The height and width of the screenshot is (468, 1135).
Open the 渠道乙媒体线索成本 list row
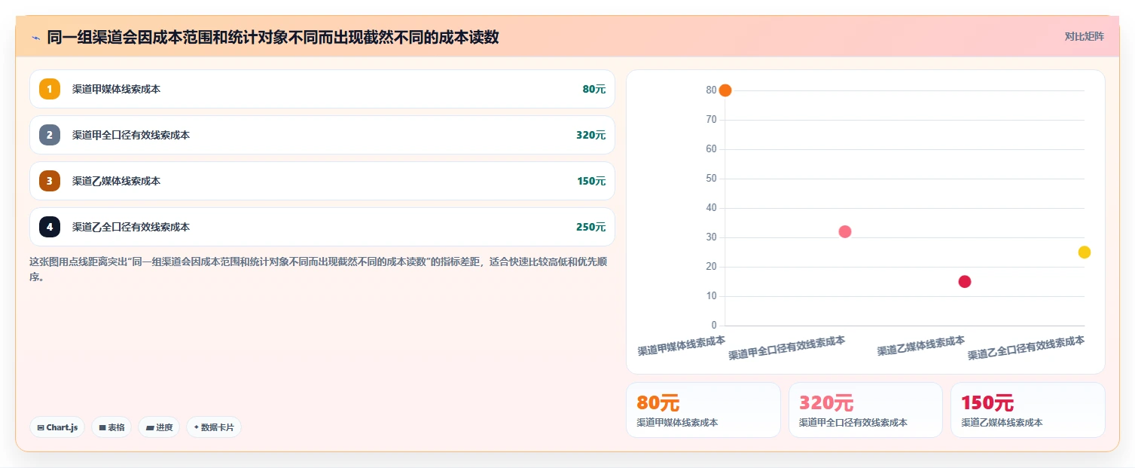322,181
